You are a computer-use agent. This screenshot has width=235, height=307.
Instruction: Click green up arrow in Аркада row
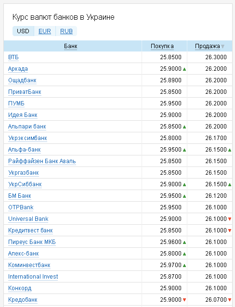click(184, 69)
